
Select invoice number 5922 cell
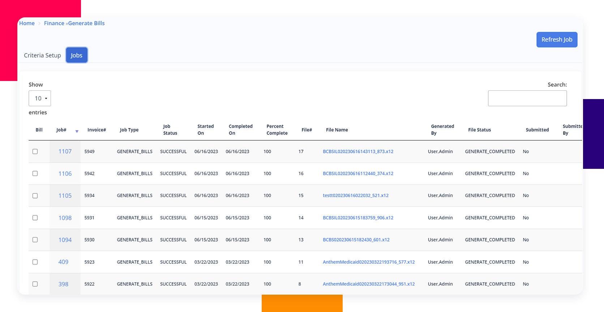click(89, 284)
